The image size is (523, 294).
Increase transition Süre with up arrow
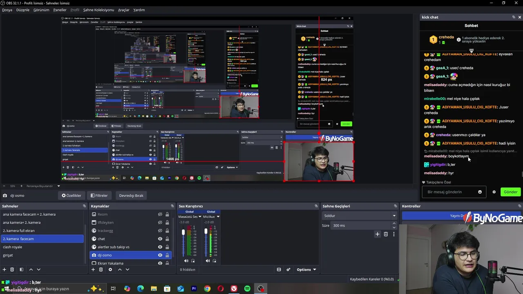click(394, 223)
